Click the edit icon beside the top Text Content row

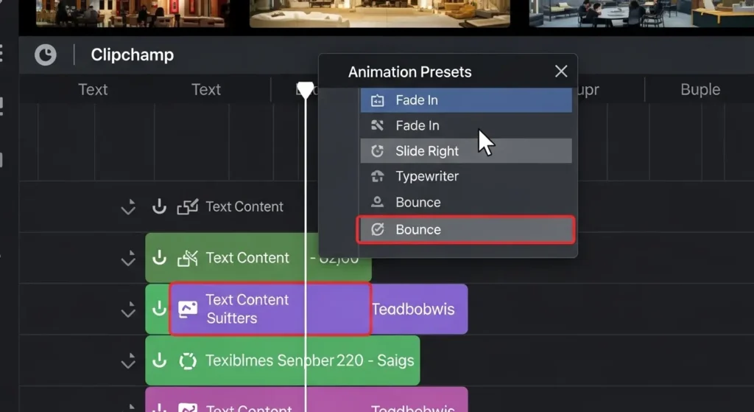[x=188, y=207]
